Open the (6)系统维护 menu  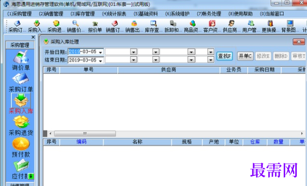coord(177,14)
